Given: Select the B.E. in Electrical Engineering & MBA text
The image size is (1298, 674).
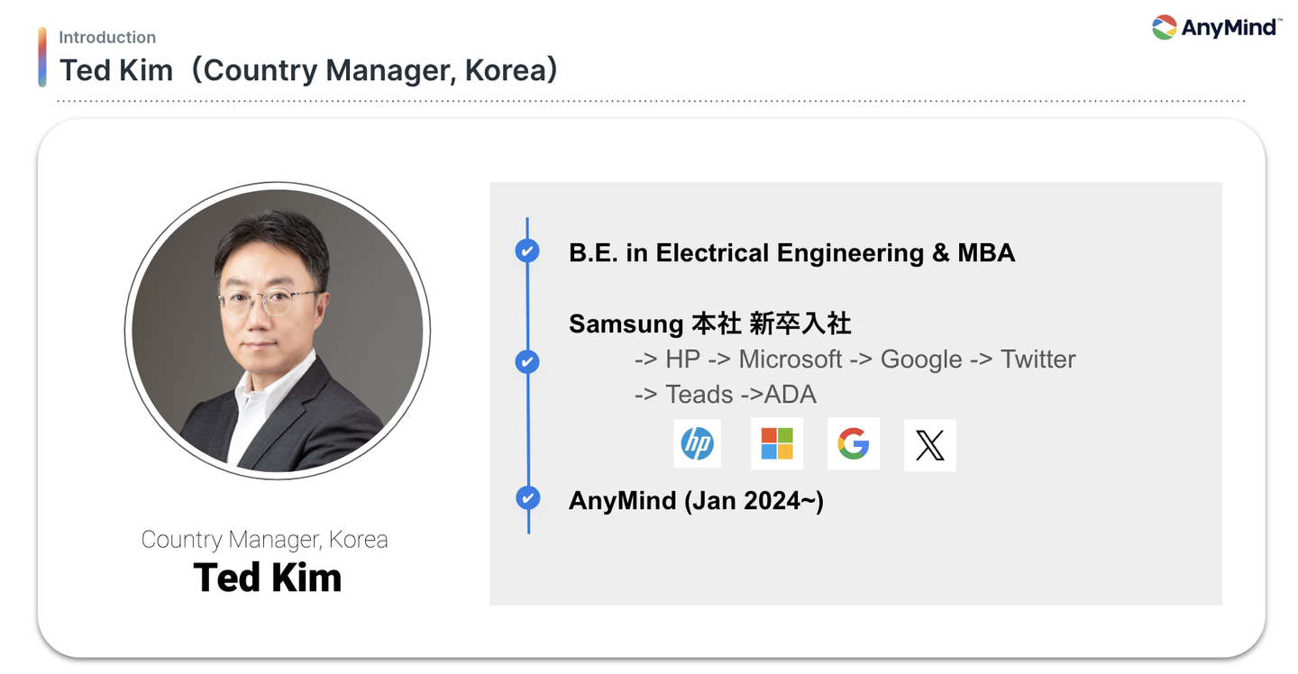Looking at the screenshot, I should click(791, 253).
